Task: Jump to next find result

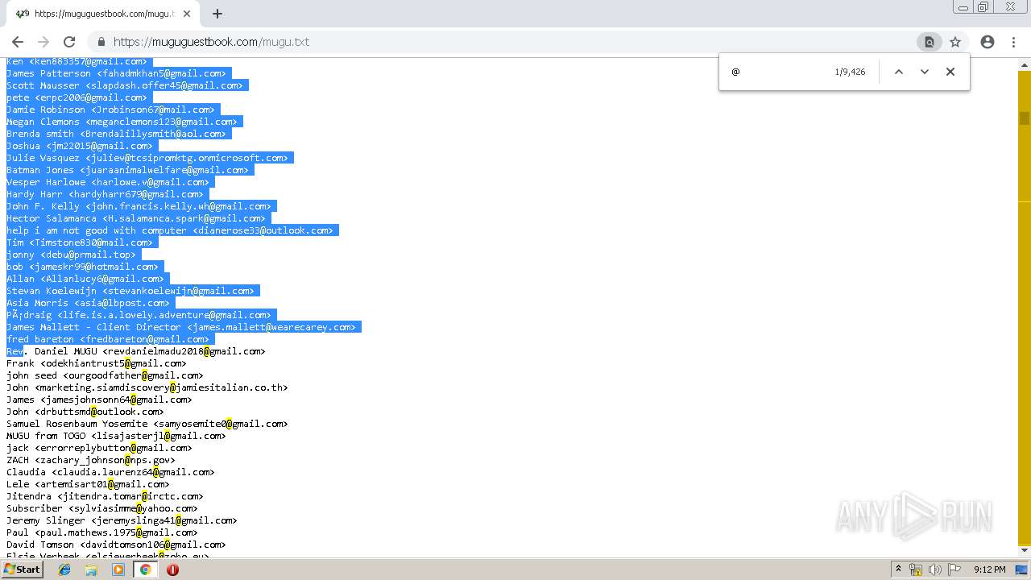Action: (x=925, y=72)
